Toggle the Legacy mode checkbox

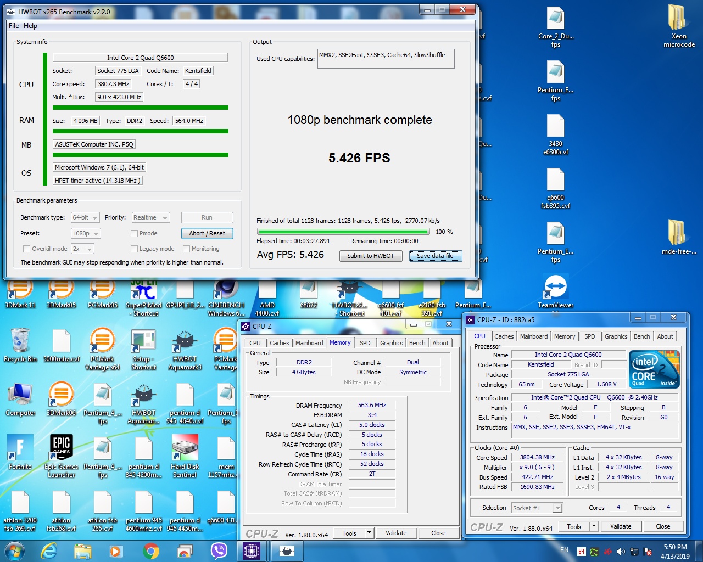134,249
